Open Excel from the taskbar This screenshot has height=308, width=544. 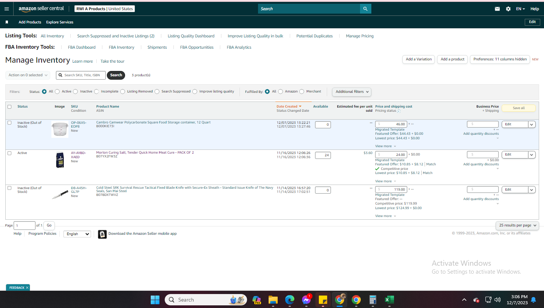[389, 300]
